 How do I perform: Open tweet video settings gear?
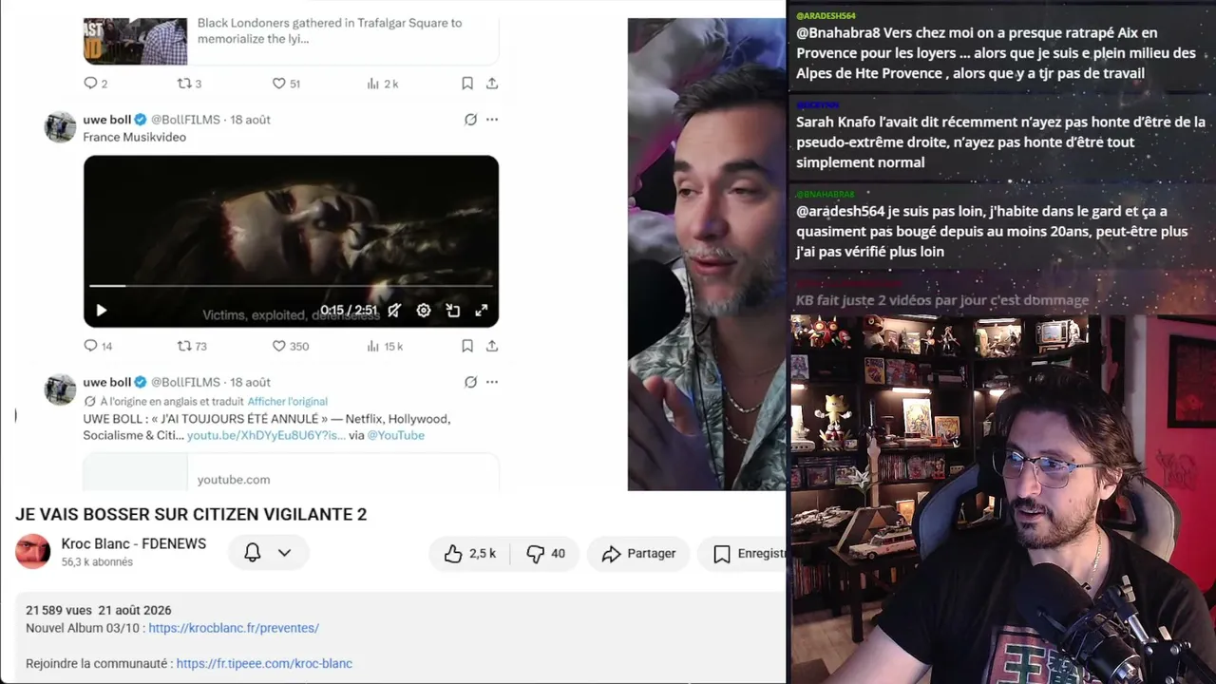[424, 310]
